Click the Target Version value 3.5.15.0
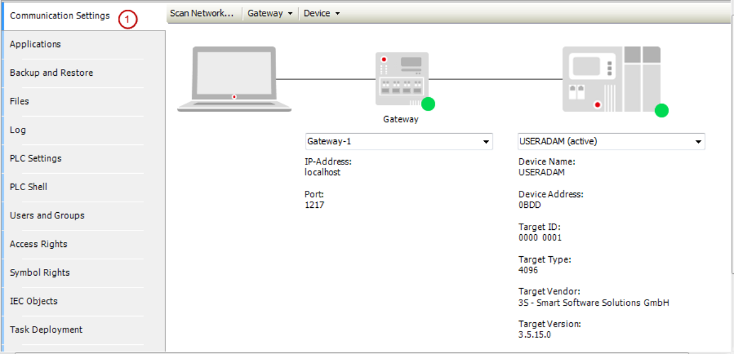Viewport: 734px width, 354px height. coord(534,335)
